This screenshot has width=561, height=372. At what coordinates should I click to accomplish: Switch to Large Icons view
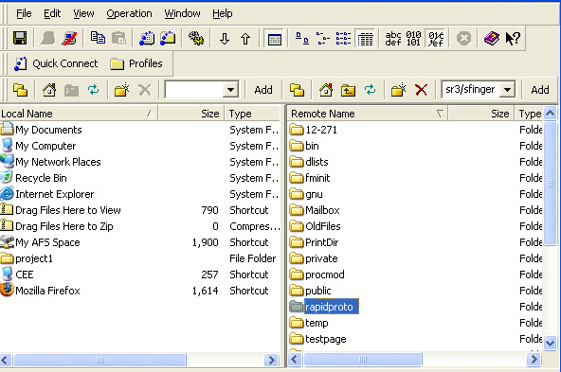(x=302, y=38)
